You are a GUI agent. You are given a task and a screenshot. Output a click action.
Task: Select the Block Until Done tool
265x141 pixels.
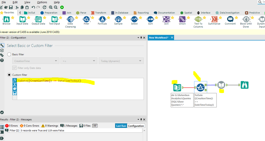coord(246,22)
